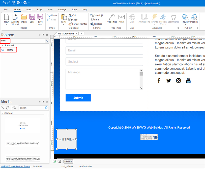
Task: Expand the Preview dropdown arrow
Action: 185,24
